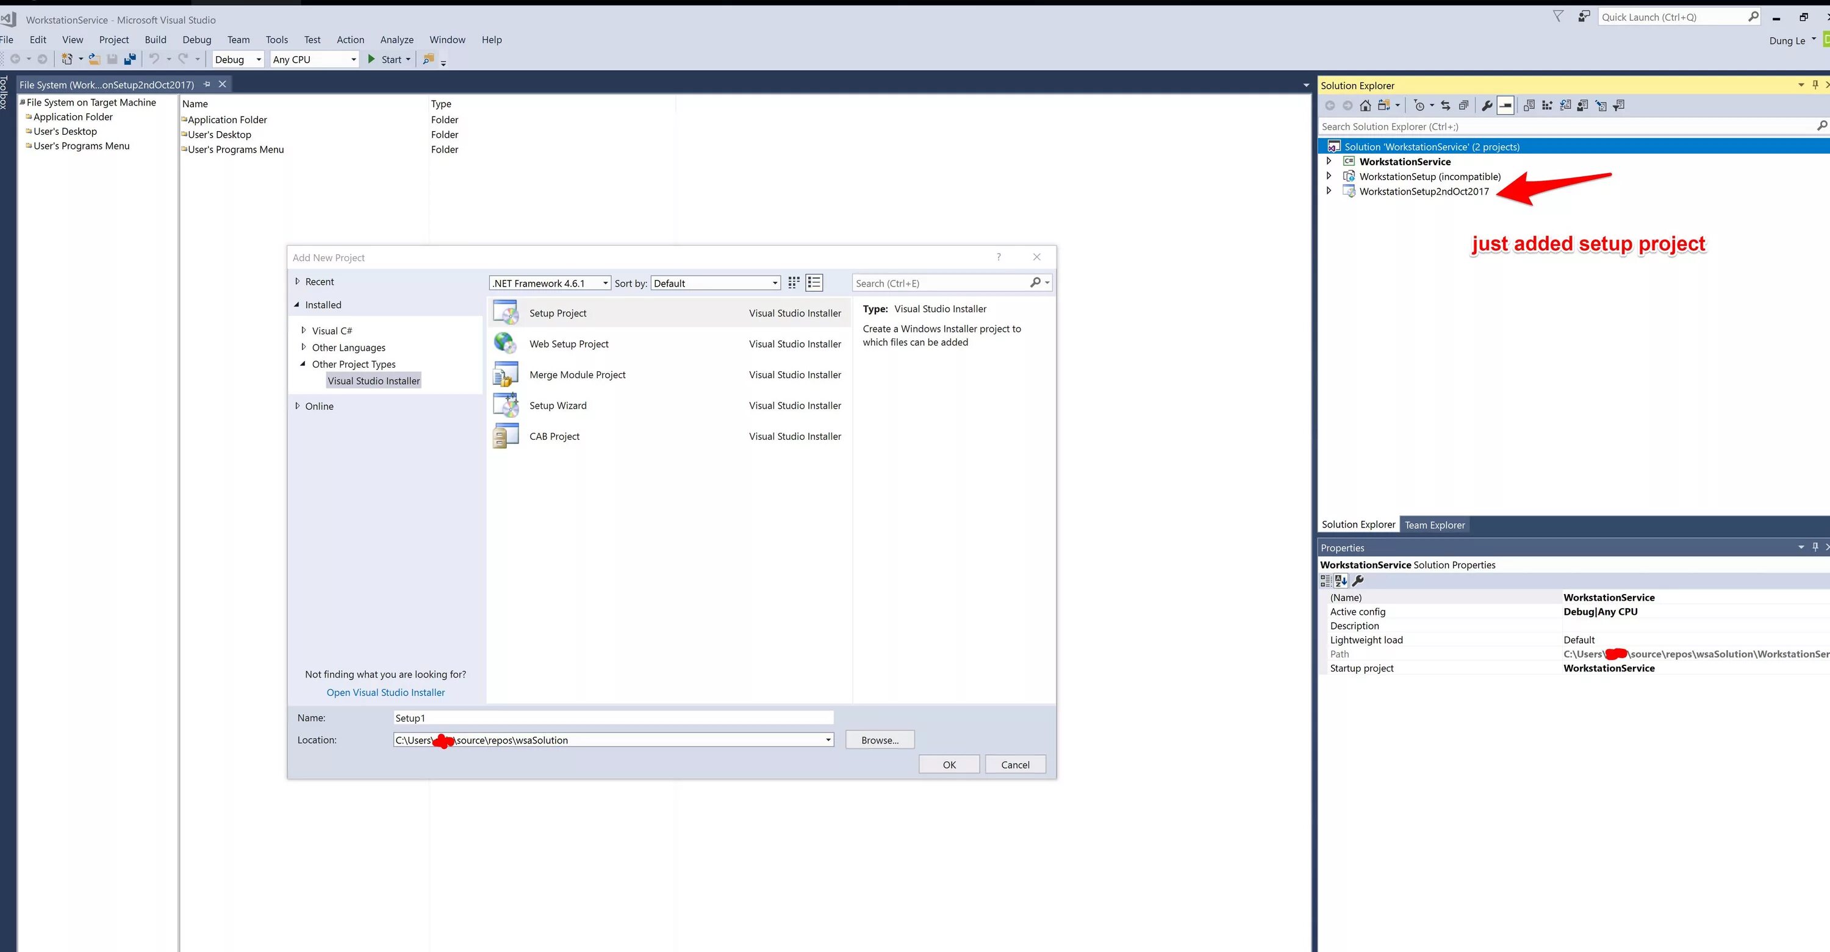Toggle the Preview Selected Items button
The height and width of the screenshot is (952, 1830).
1505,106
